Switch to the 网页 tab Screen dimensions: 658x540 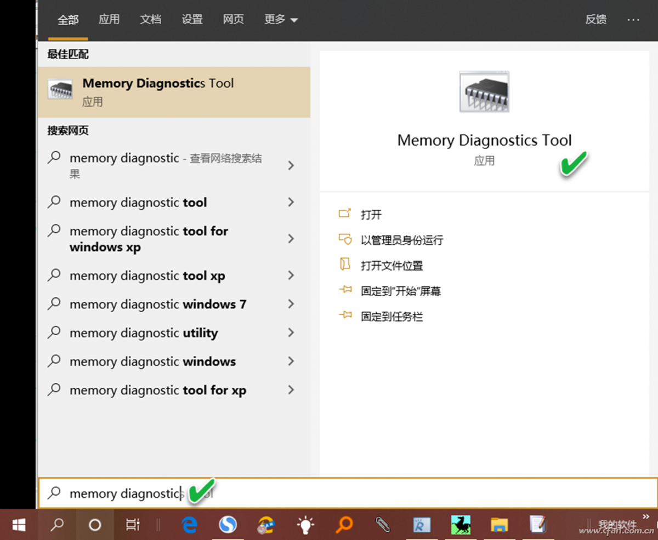(233, 19)
